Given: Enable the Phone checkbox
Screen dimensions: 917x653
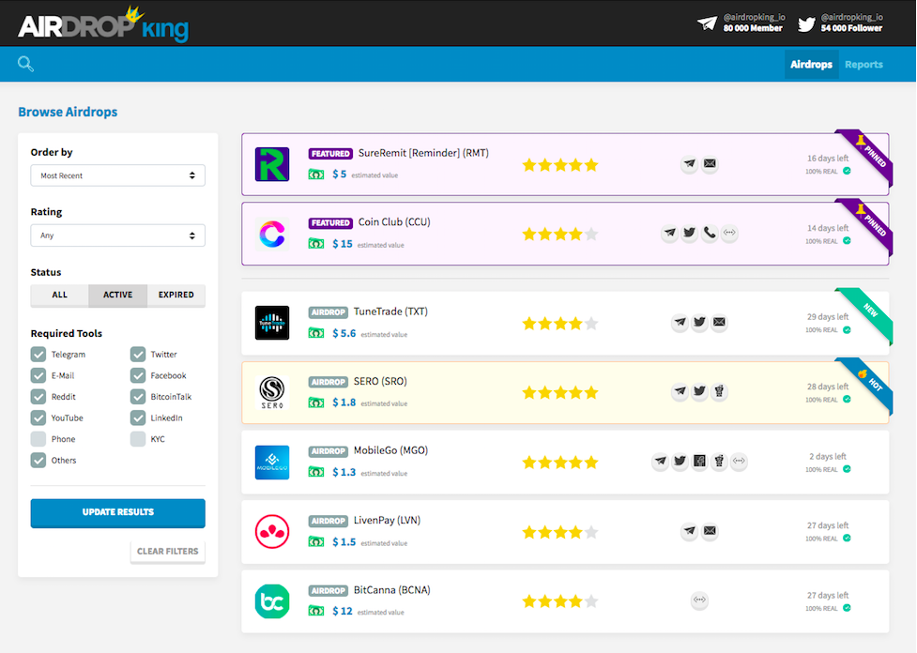Looking at the screenshot, I should (38, 439).
